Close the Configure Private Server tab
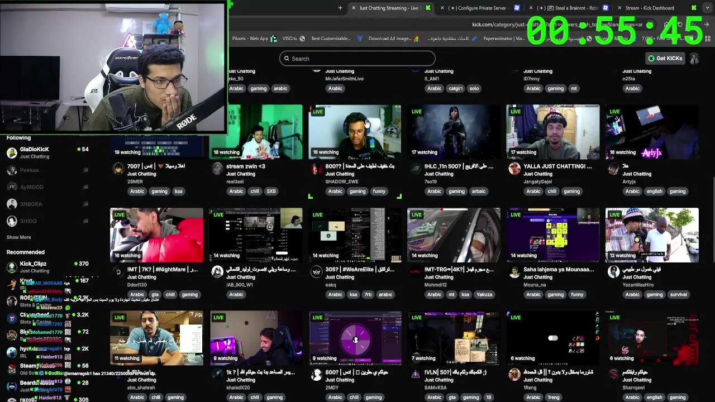Viewport: 715px width, 402px height. 442,8
